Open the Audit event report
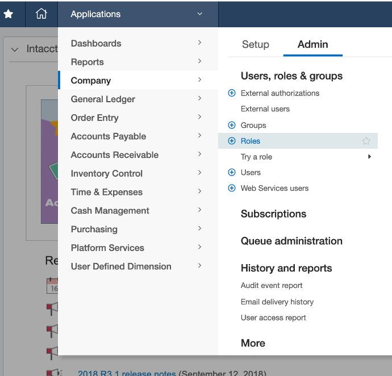 coord(272,285)
